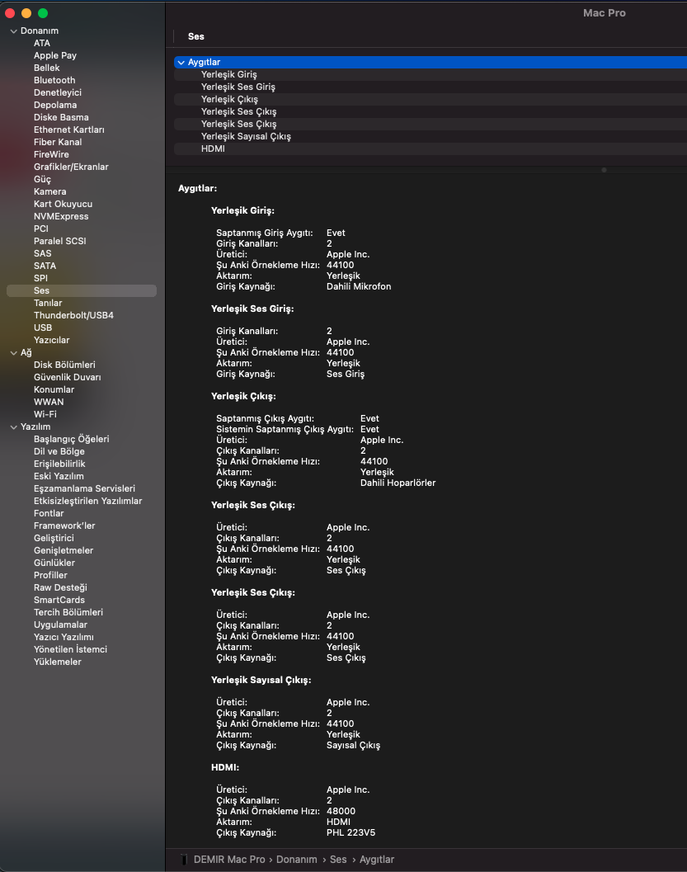
Task: Open the Wi-Fi network entry
Action: pos(45,414)
